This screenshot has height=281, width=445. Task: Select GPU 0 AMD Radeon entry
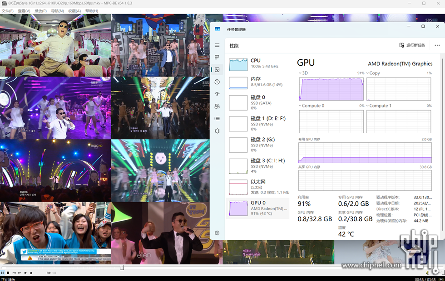pos(258,208)
